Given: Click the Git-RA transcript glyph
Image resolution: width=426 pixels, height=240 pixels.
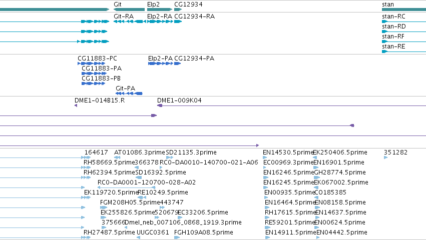Looking at the screenshot, I should 129,21.
